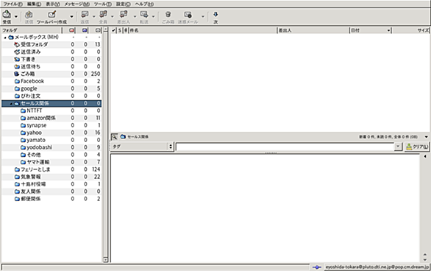The image size is (431, 271).
Task: Select the フェリーとしま folder
Action: click(51, 169)
